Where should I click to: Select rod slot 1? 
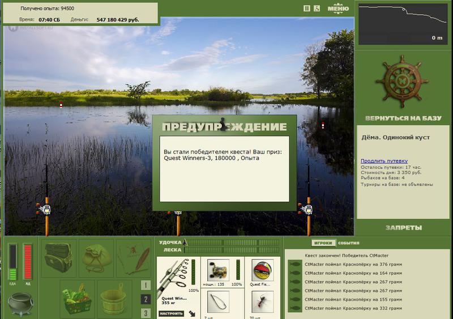146,285
